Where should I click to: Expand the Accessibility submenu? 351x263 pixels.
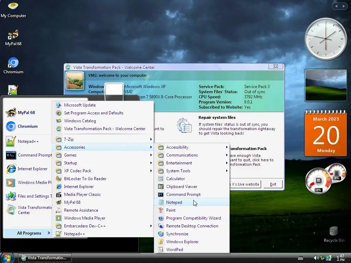point(192,147)
